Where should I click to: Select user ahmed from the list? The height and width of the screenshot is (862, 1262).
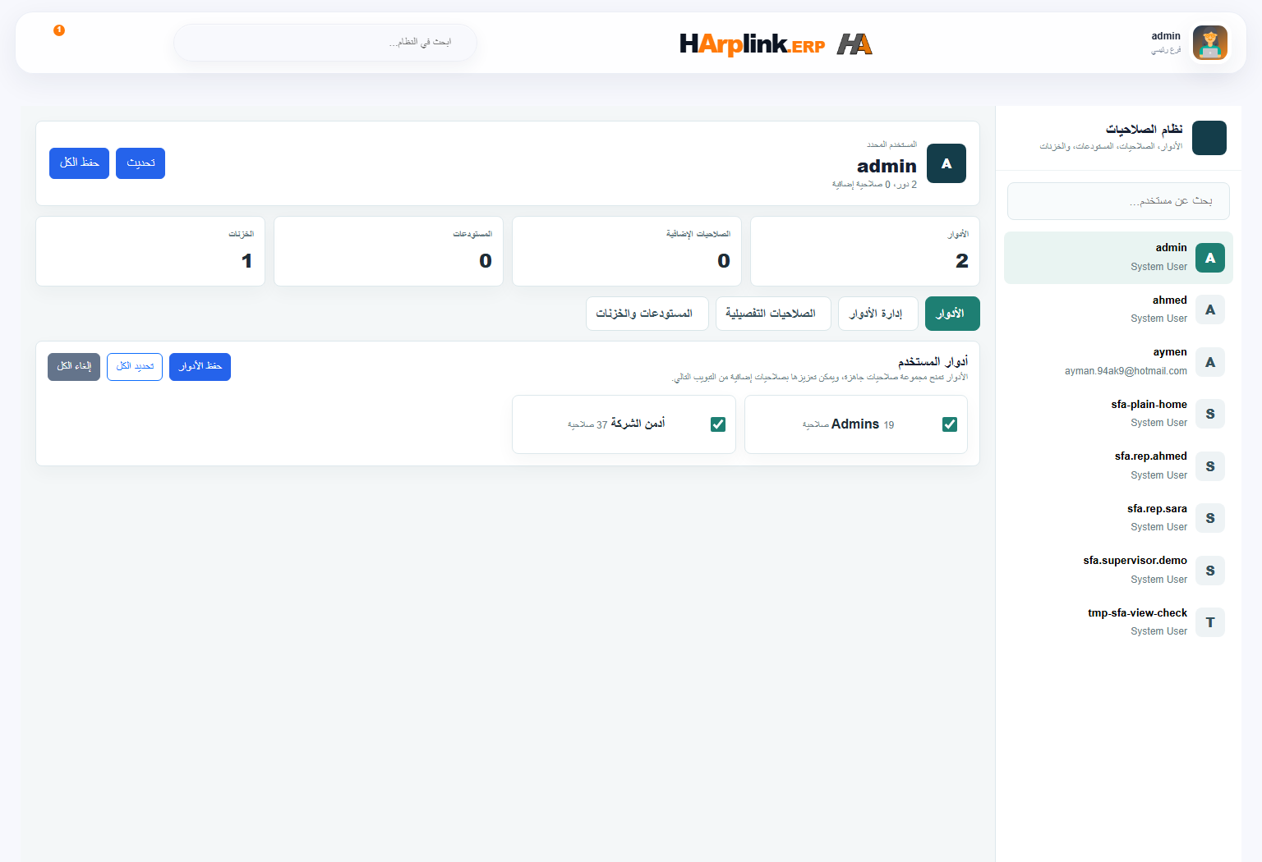[1118, 309]
